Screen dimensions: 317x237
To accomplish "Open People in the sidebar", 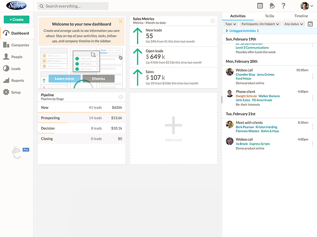I will (17, 57).
